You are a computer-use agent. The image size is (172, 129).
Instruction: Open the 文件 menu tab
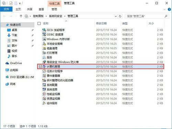click(x=6, y=9)
